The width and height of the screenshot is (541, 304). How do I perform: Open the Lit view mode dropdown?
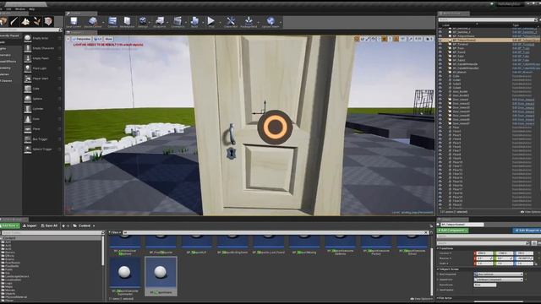click(x=98, y=39)
